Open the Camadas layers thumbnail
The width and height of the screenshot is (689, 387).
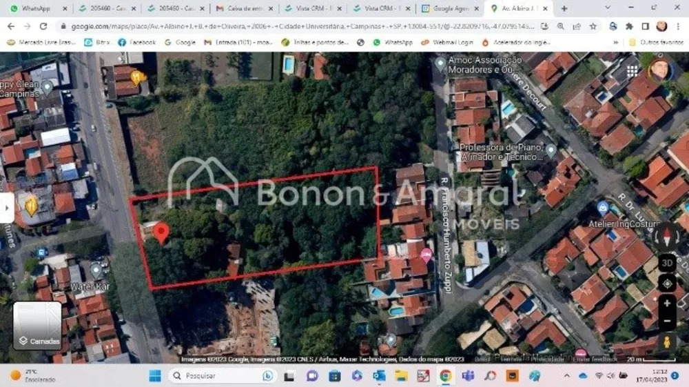click(x=37, y=326)
